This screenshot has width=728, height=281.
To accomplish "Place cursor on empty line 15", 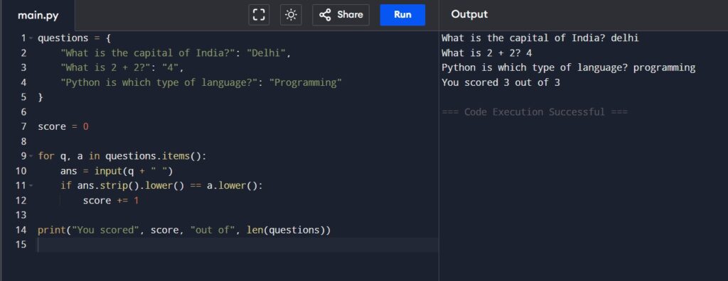I will pyautogui.click(x=237, y=245).
